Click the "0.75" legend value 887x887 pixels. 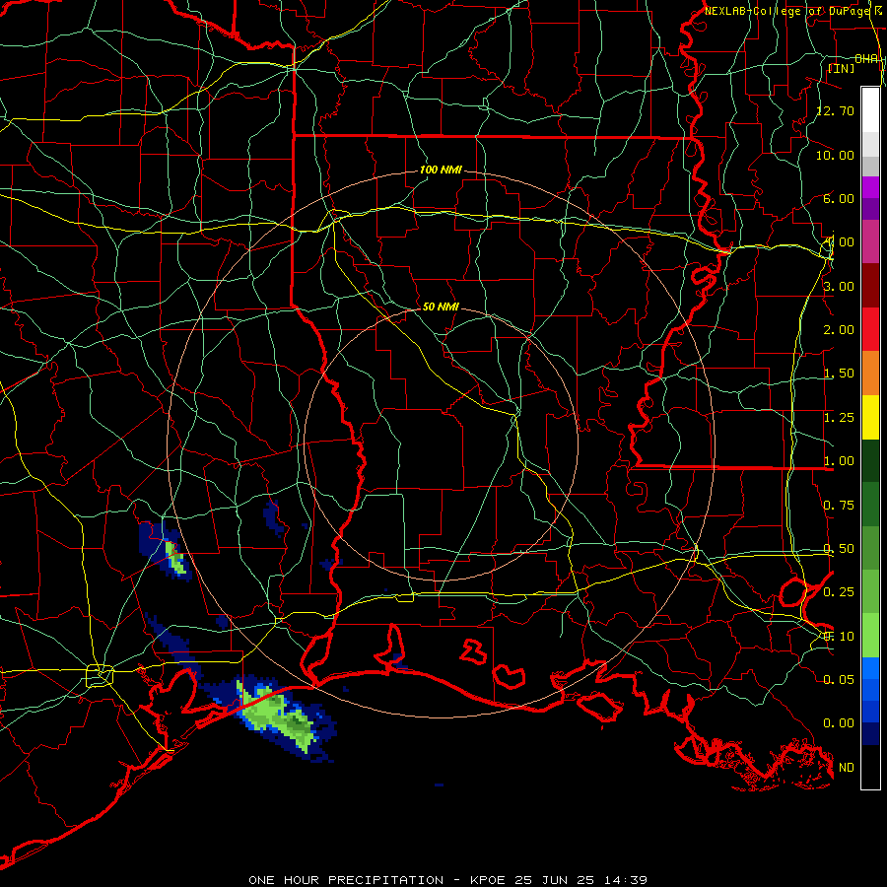[x=839, y=506]
